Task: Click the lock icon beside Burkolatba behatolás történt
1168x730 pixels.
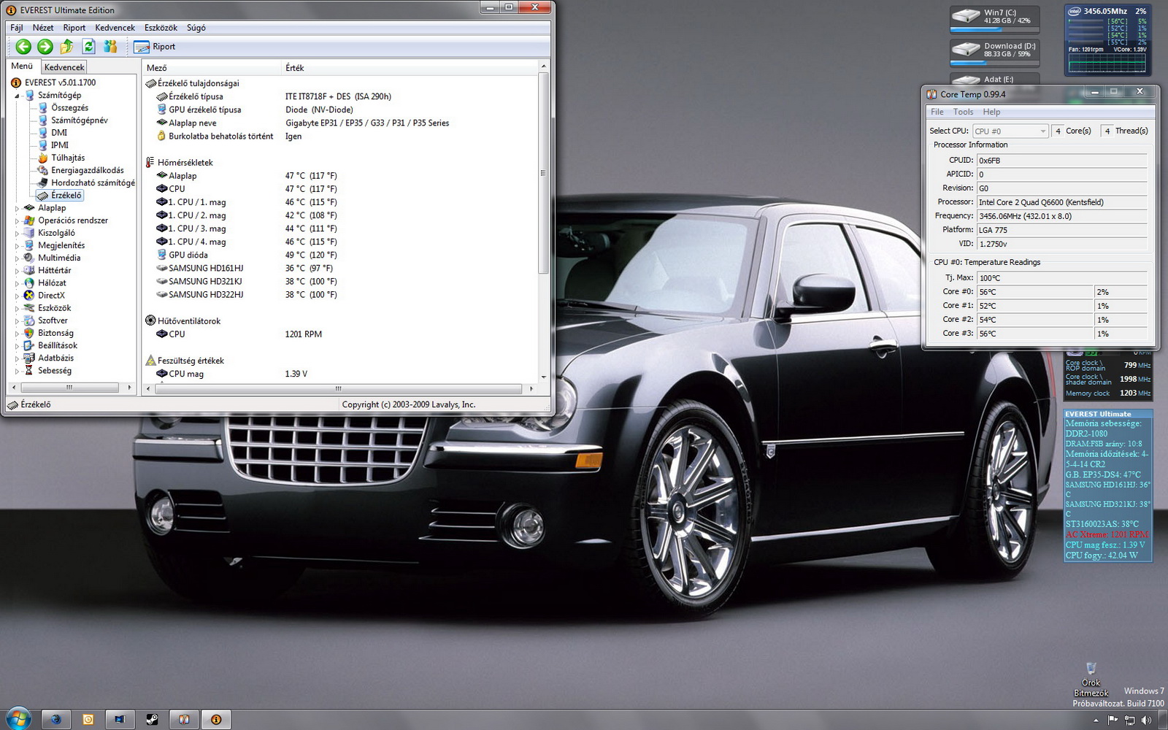Action: 162,136
